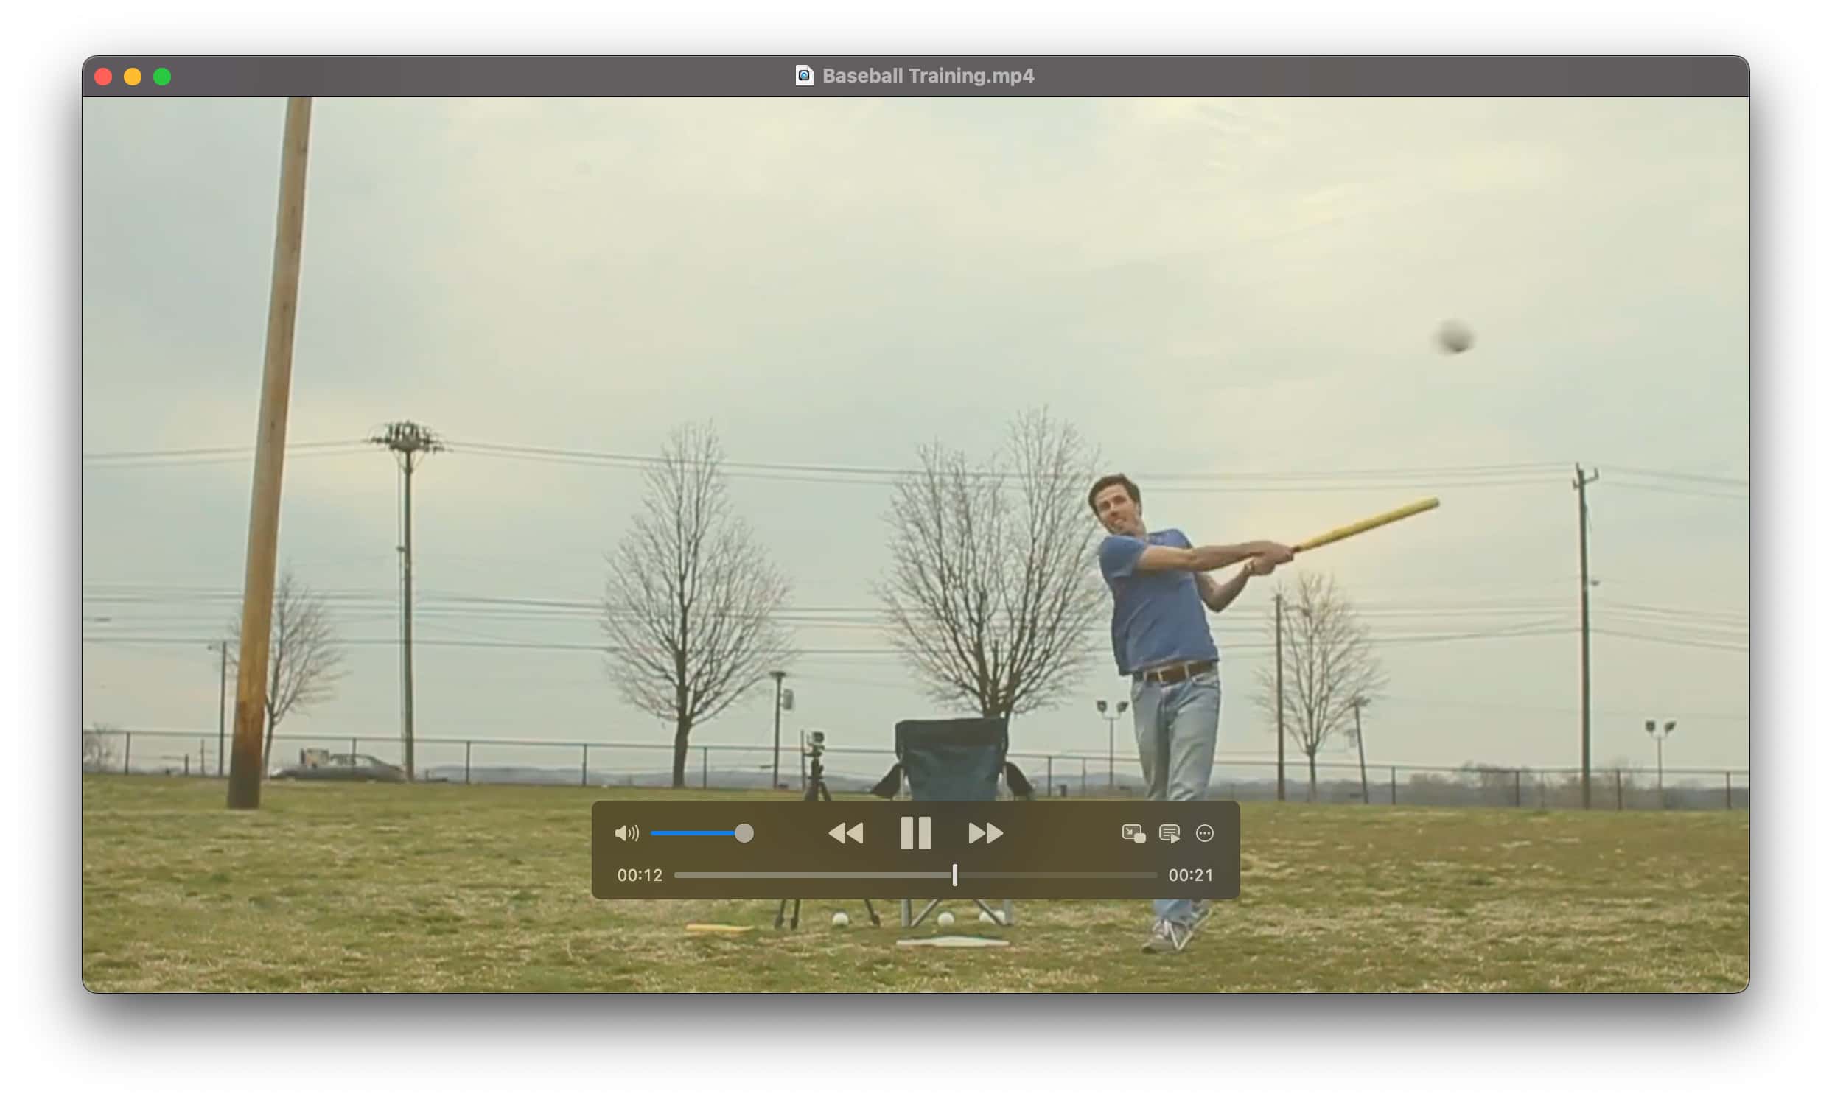This screenshot has width=1832, height=1102.
Task: Adjust the volume slider knob
Action: pos(744,833)
